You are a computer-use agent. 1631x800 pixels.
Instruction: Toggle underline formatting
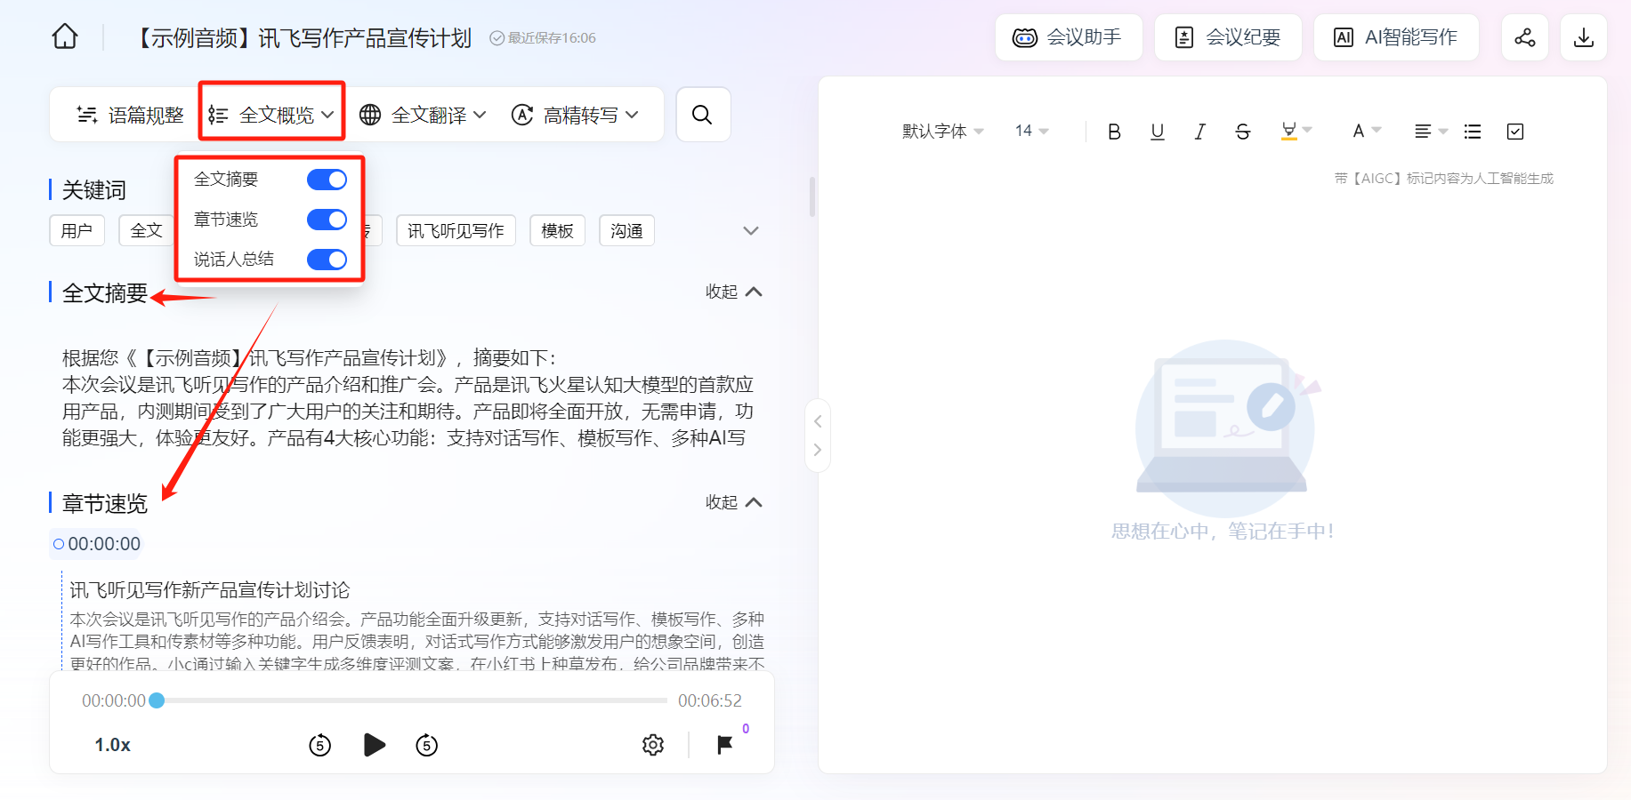click(1157, 132)
